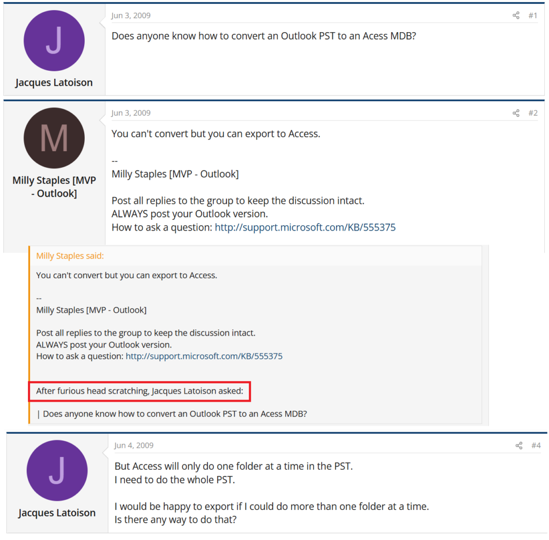Click share icon on post #2
The height and width of the screenshot is (540, 549).
[516, 113]
